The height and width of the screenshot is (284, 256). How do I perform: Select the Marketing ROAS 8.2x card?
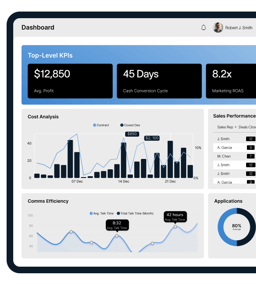pyautogui.click(x=231, y=81)
